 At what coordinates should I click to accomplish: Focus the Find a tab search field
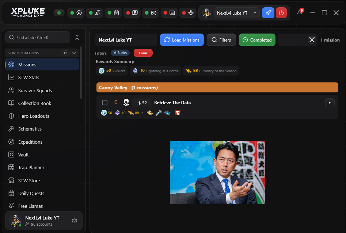pos(38,38)
